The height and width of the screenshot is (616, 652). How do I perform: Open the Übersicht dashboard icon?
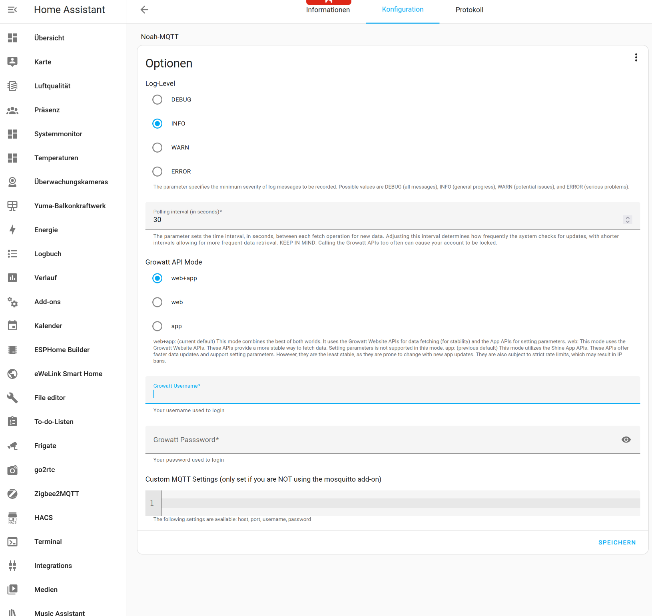click(x=12, y=38)
